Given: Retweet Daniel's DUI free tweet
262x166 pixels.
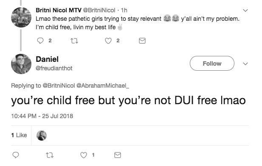Looking at the screenshot, I should click(50, 155).
